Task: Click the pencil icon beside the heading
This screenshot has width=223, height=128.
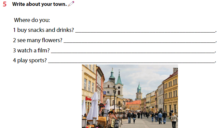Action: point(71,4)
